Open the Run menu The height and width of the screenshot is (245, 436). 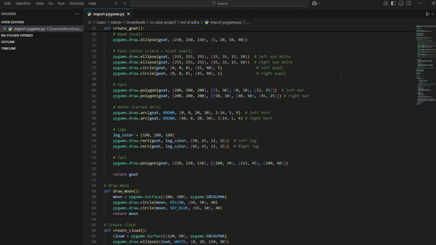pos(61,3)
